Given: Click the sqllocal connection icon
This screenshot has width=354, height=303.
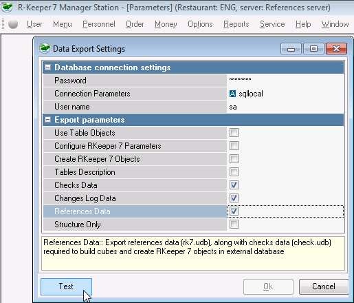Looking at the screenshot, I should [x=232, y=94].
